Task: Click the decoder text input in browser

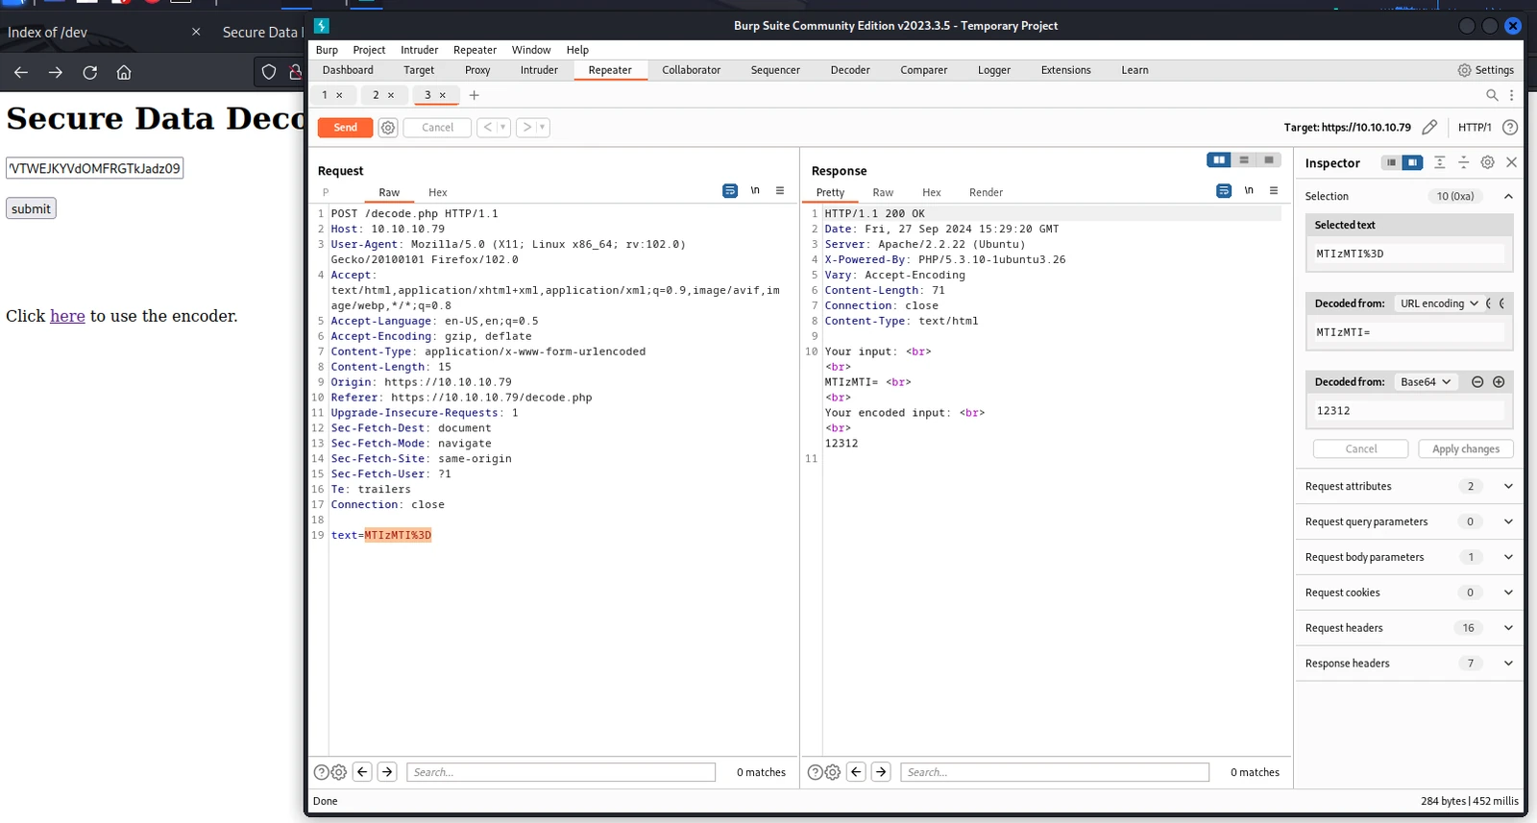Action: pos(94,168)
